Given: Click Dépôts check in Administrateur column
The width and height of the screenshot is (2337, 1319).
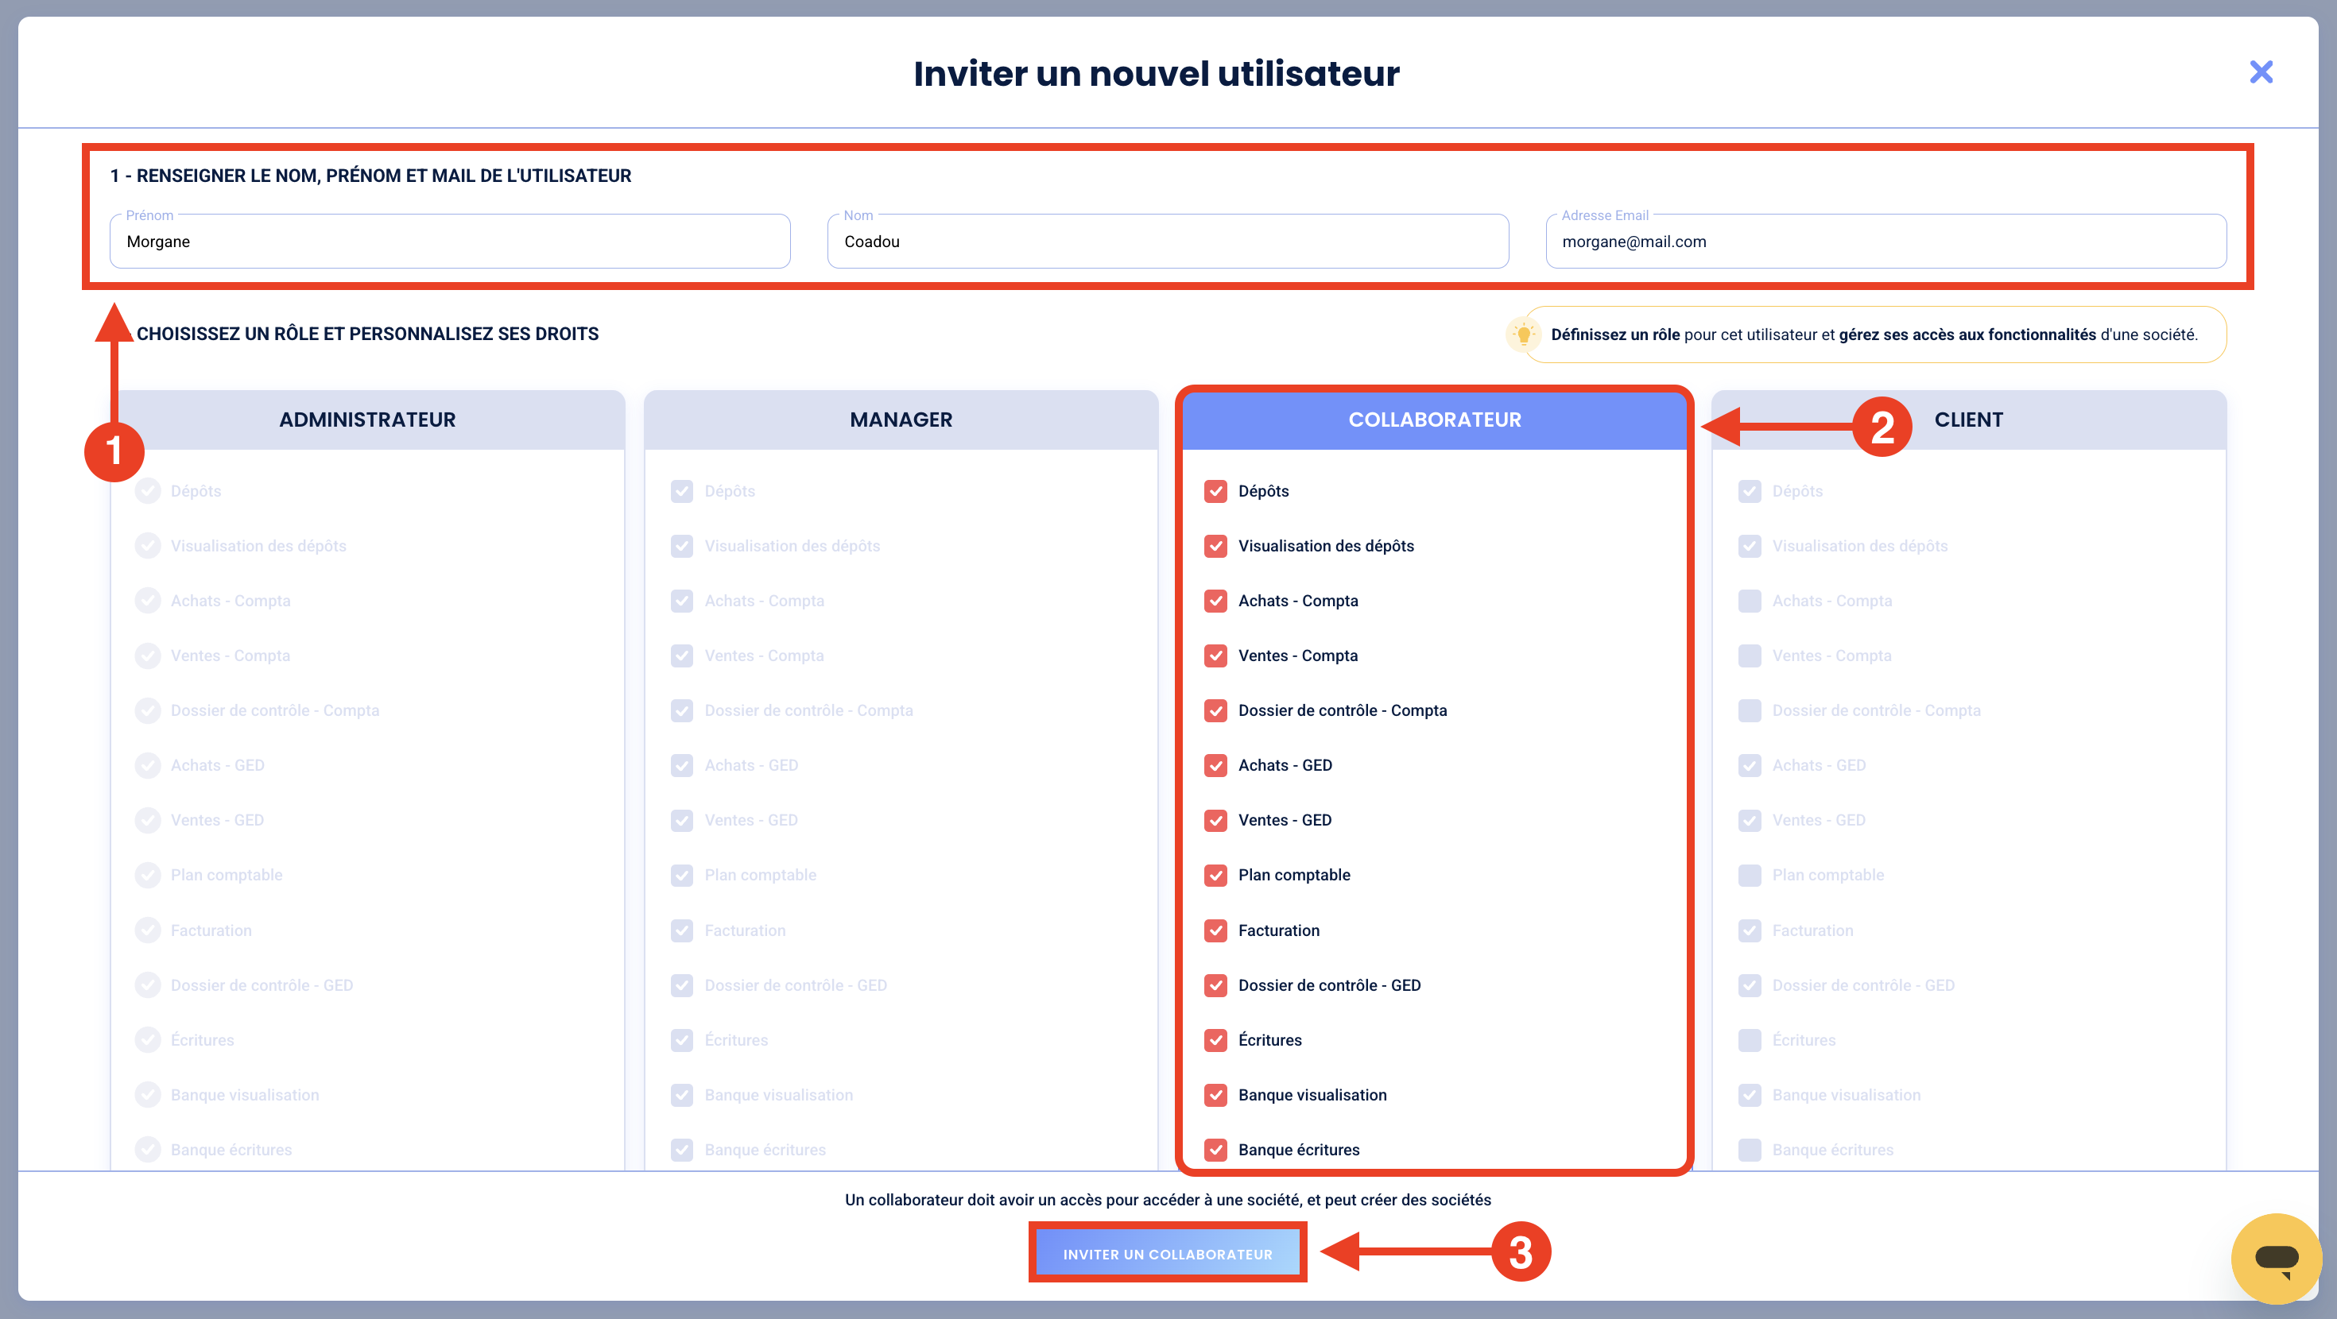Looking at the screenshot, I should coord(148,492).
